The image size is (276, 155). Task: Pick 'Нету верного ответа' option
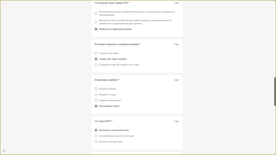point(96,106)
